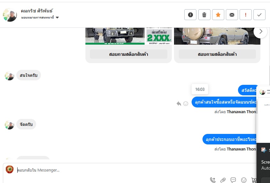
Task: Open the customer's profile picture in header
Action: pos(10,15)
